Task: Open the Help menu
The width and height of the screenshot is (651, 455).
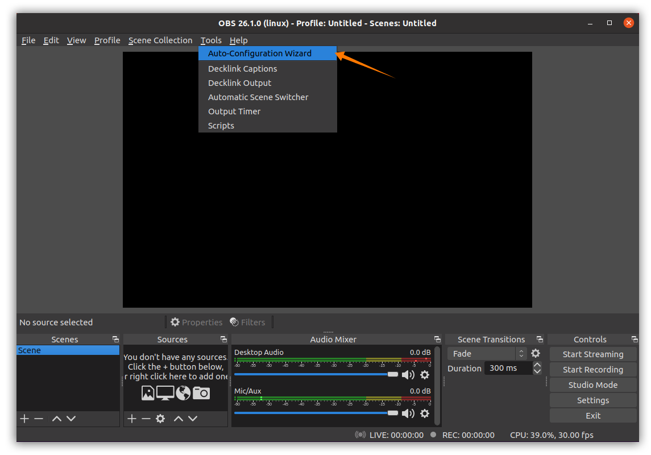Action: tap(238, 40)
